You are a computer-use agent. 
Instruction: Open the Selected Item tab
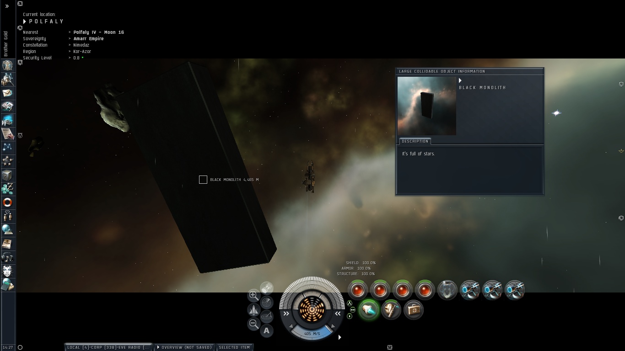click(234, 347)
